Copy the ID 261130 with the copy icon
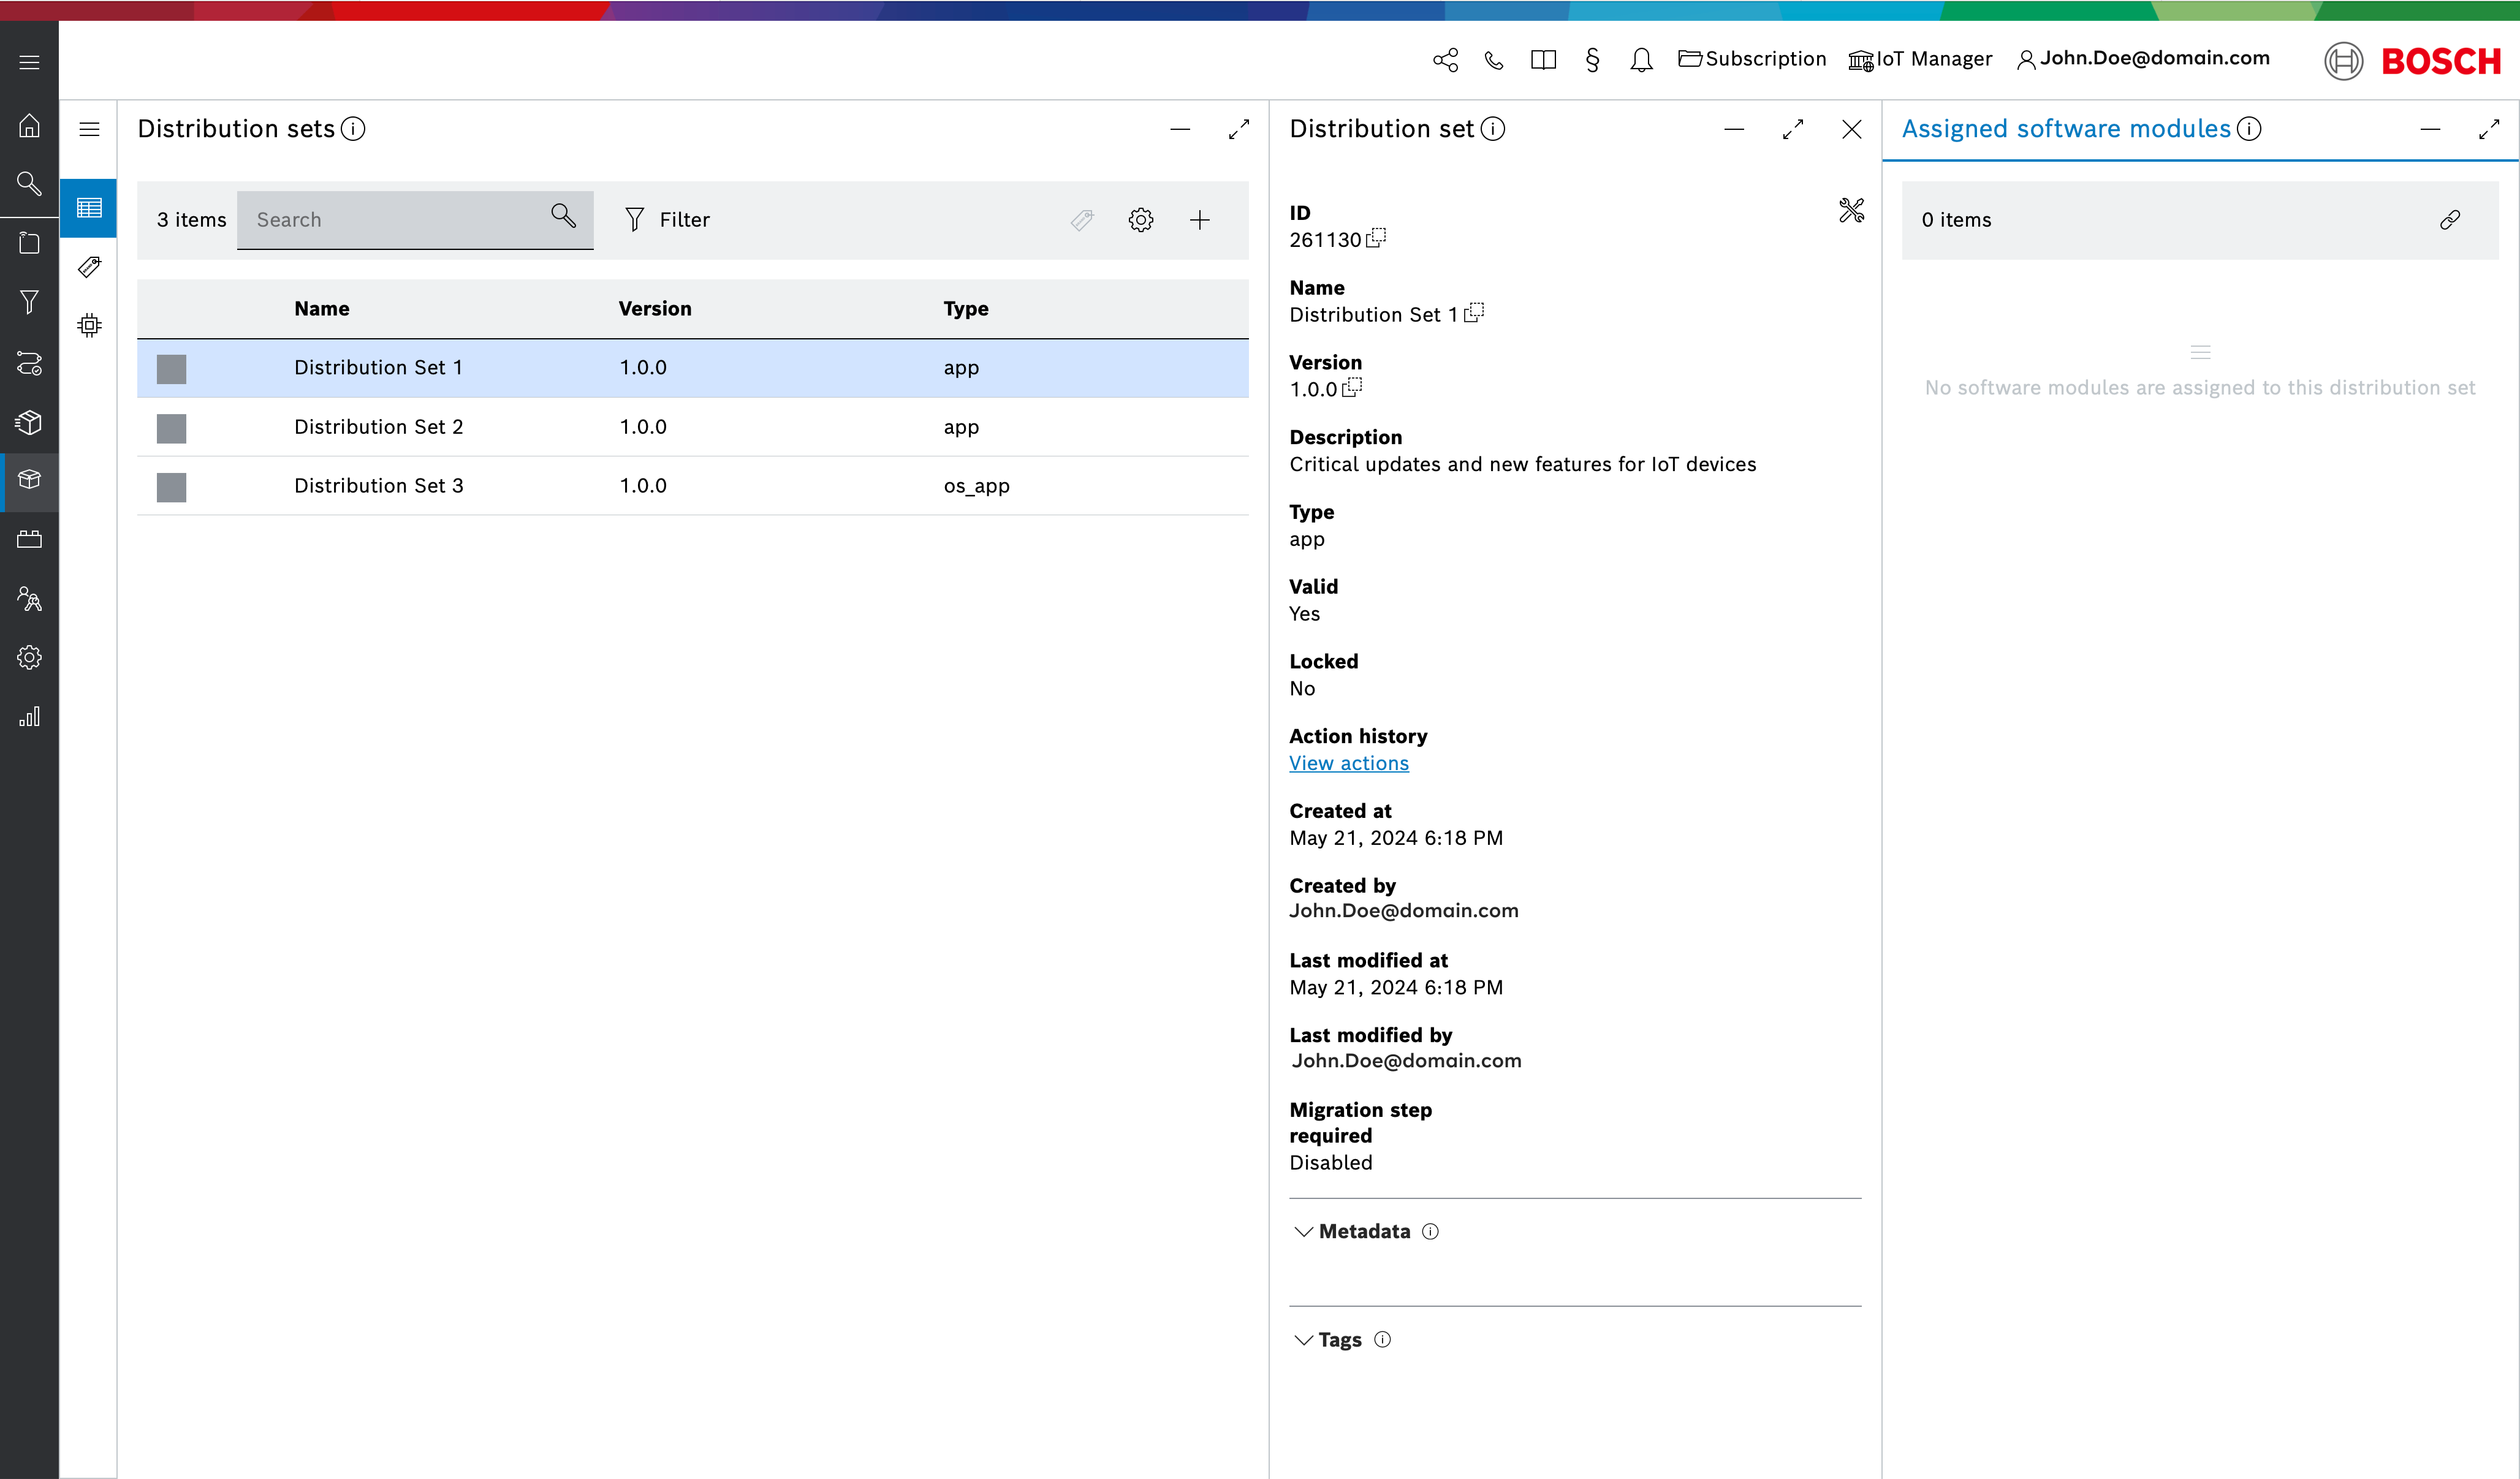 point(1376,238)
